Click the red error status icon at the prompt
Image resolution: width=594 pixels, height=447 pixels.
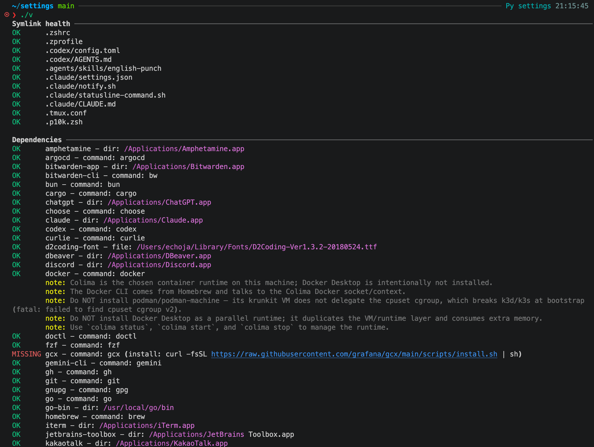[7, 15]
